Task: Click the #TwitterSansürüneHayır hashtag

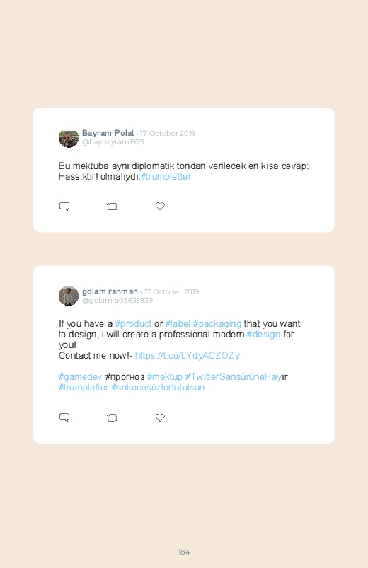Action: [236, 377]
